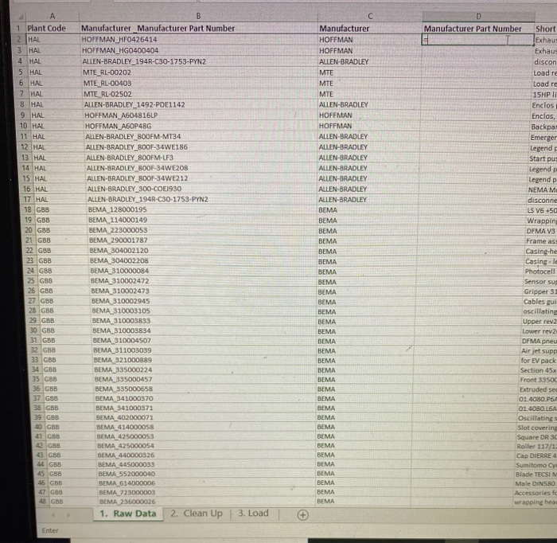Select cell BEMA_236000026
The height and width of the screenshot is (543, 557).
pyautogui.click(x=208, y=502)
